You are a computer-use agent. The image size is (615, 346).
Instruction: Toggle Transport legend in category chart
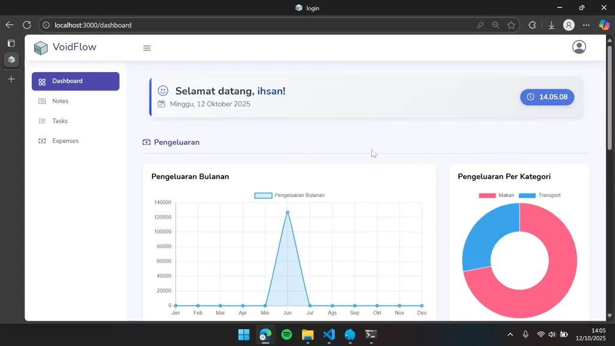pyautogui.click(x=539, y=195)
